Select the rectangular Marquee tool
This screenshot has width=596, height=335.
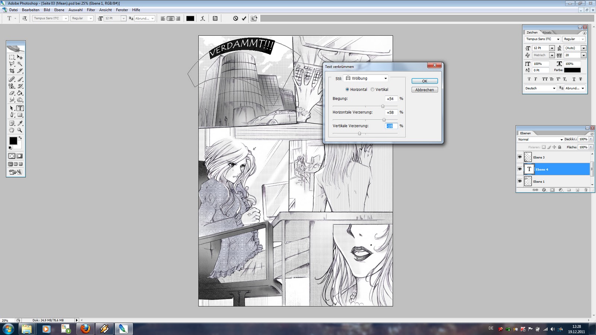click(x=12, y=57)
